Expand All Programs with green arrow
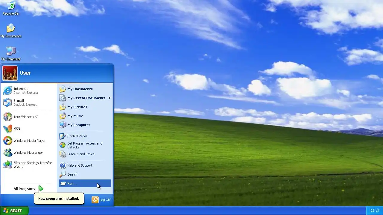Screen dimensions: 383x215 (41, 188)
